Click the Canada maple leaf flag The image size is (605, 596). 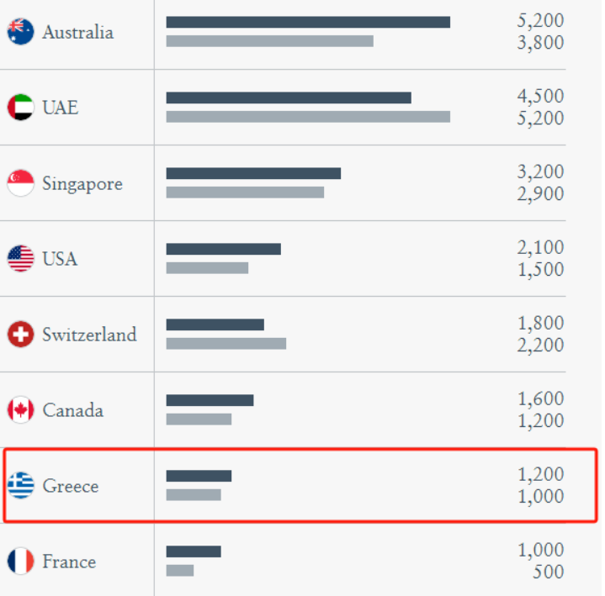pos(20,409)
